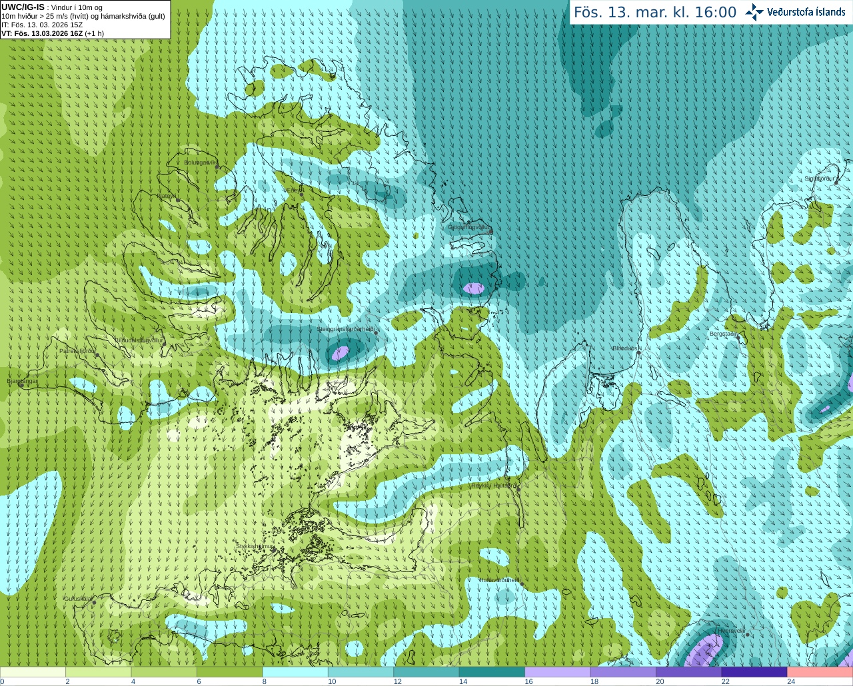Pick the 18–20 m/s purple legend swatch
853x686 pixels.
click(623, 672)
